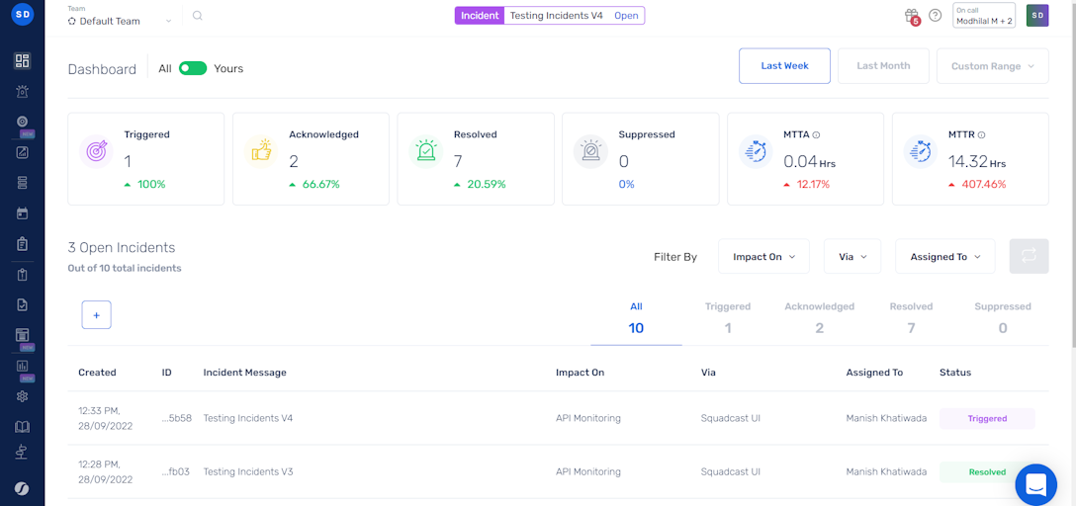Click the gift icon with the red badge
This screenshot has width=1076, height=506.
tap(911, 16)
